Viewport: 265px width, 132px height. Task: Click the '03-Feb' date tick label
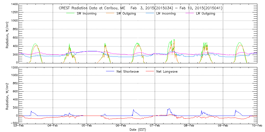coord(19,126)
